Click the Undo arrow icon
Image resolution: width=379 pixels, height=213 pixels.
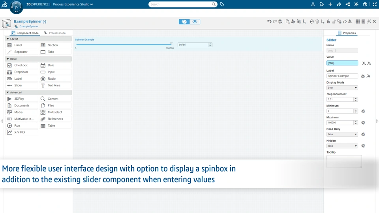[x=269, y=21]
